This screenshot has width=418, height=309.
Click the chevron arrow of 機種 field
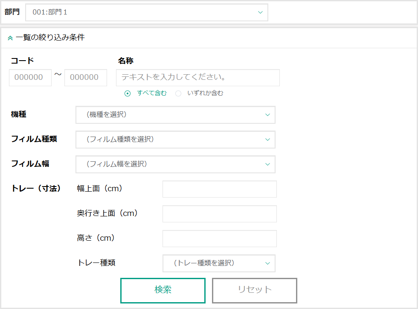point(267,115)
